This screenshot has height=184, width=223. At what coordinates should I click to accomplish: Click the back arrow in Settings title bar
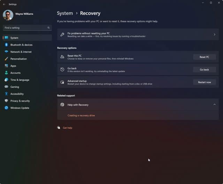(4, 4)
